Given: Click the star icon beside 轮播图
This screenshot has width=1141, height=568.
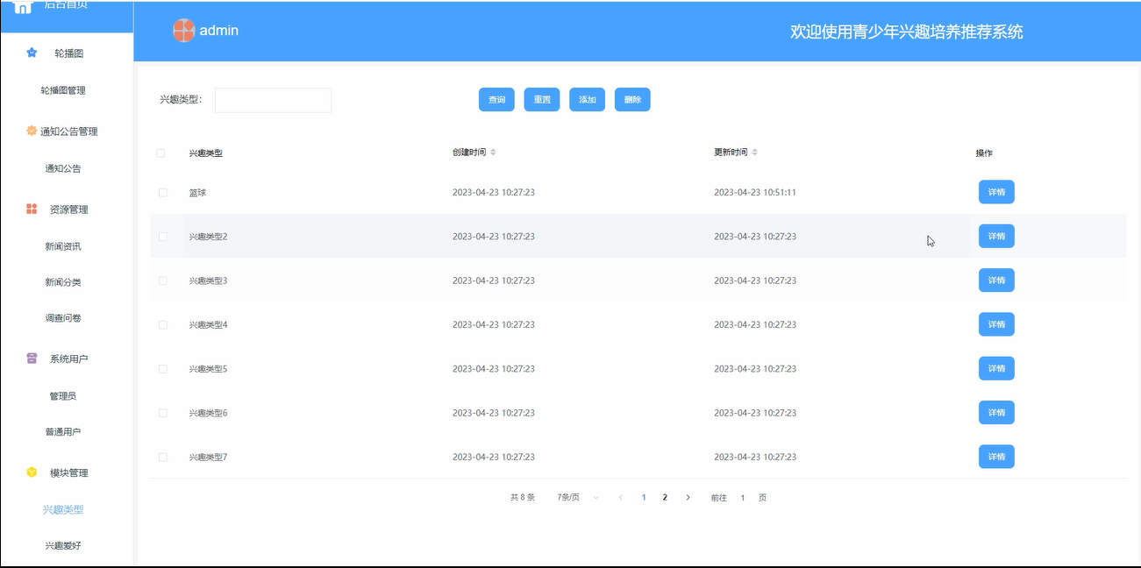Looking at the screenshot, I should (x=32, y=53).
